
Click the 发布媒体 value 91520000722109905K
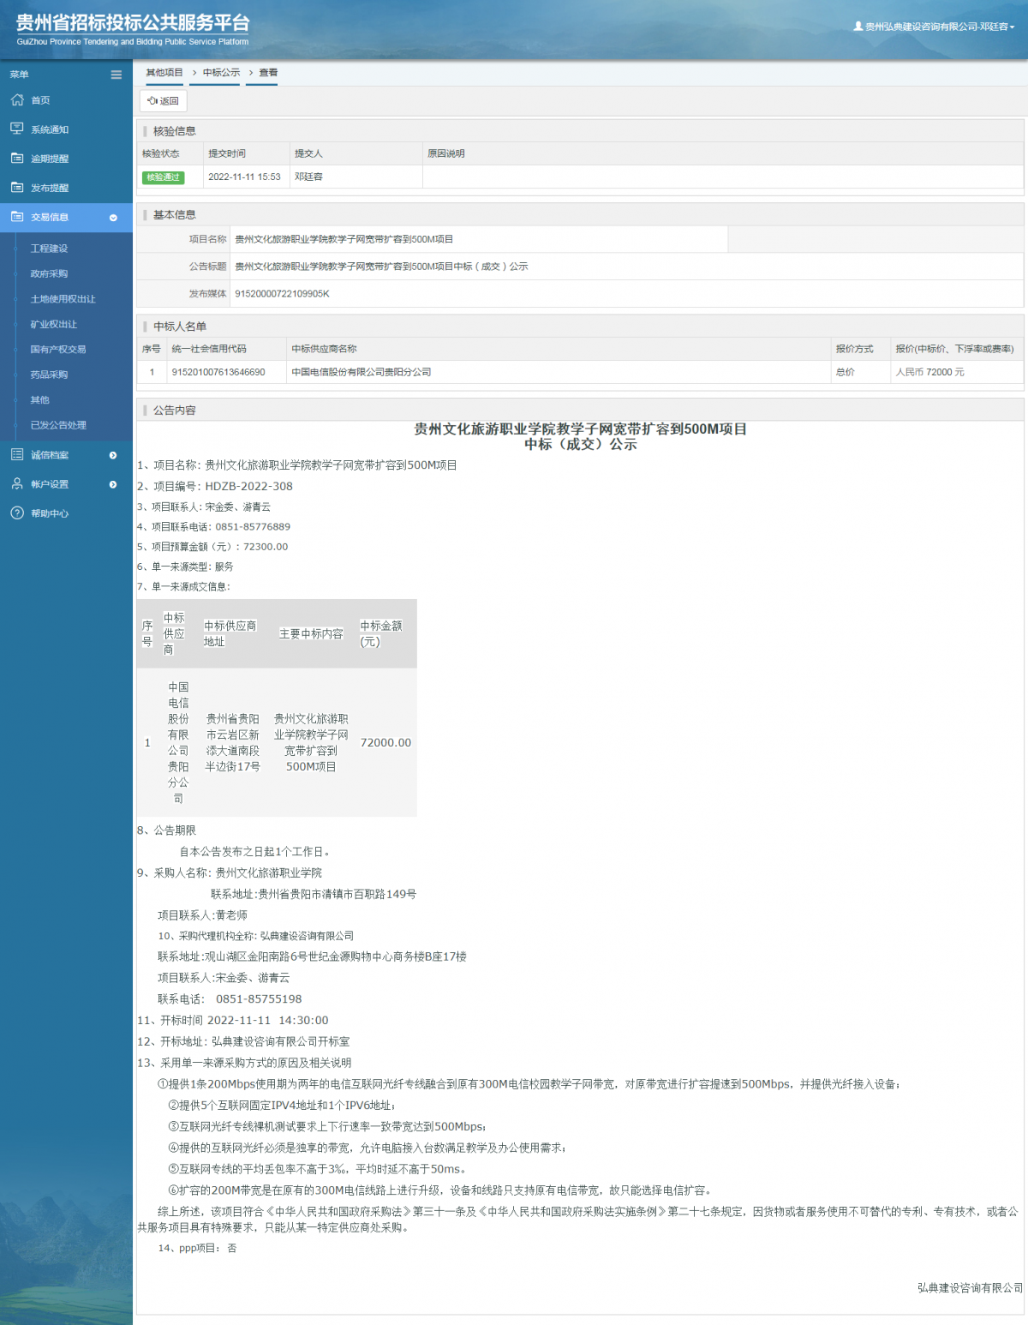(x=282, y=294)
